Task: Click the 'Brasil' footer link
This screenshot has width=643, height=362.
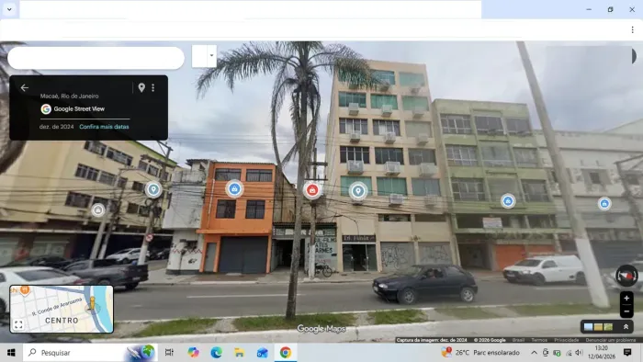Action: (x=518, y=340)
